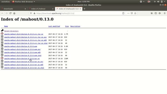Click the forward navigation arrow
167x94 pixels.
tap(6, 13)
